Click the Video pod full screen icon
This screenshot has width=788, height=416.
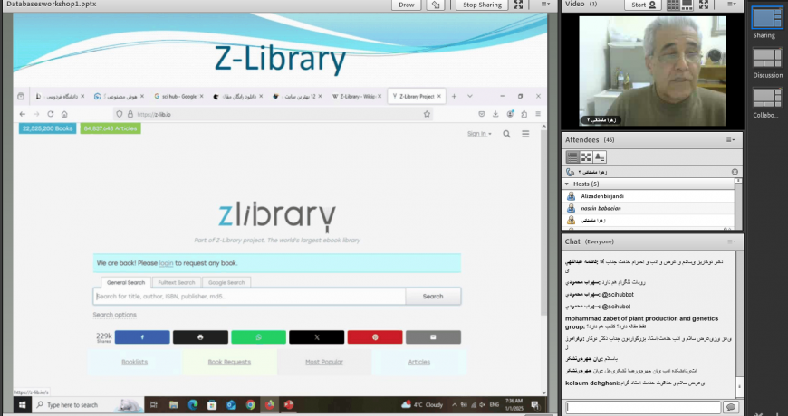[704, 4]
